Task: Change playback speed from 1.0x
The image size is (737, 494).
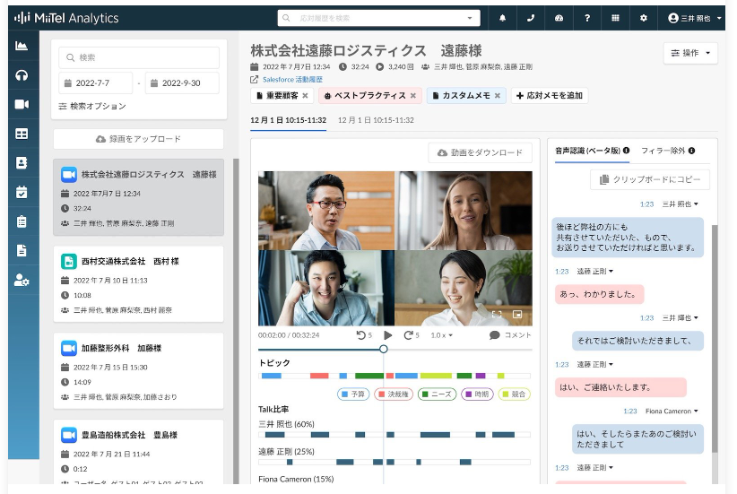Action: [441, 335]
